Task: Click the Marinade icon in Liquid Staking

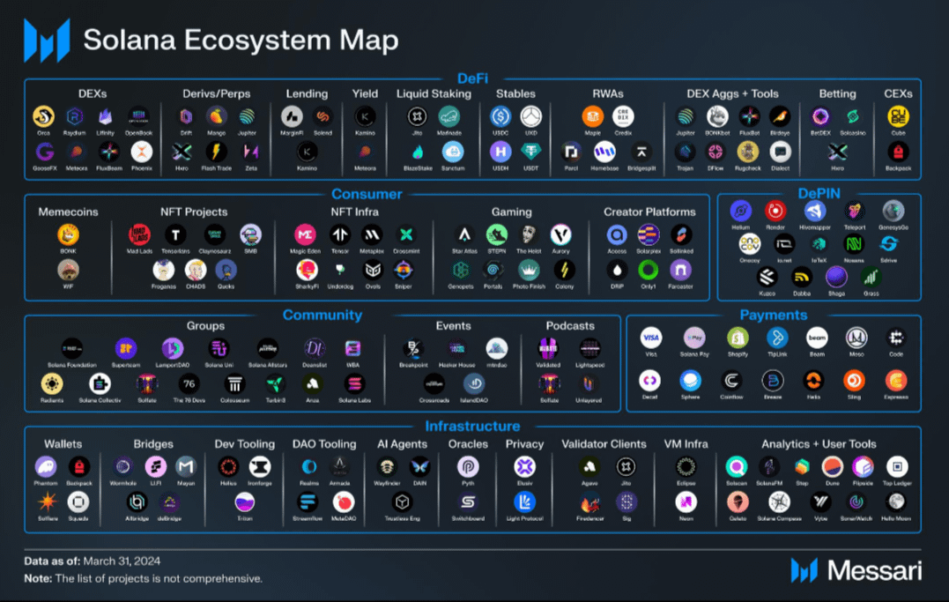Action: coord(449,116)
